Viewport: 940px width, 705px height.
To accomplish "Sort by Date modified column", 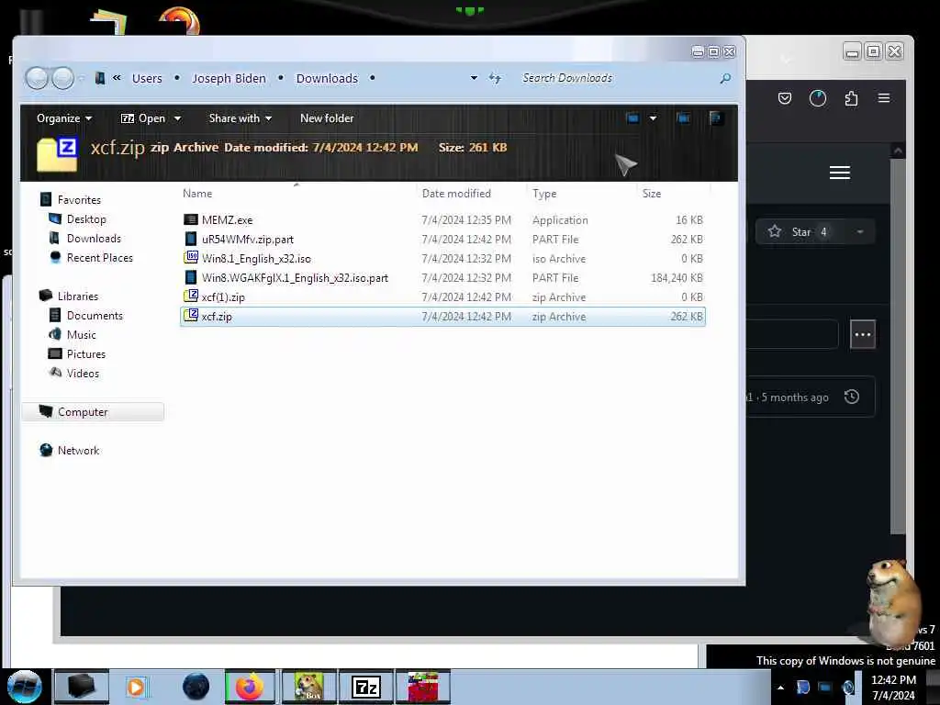I will pyautogui.click(x=456, y=194).
